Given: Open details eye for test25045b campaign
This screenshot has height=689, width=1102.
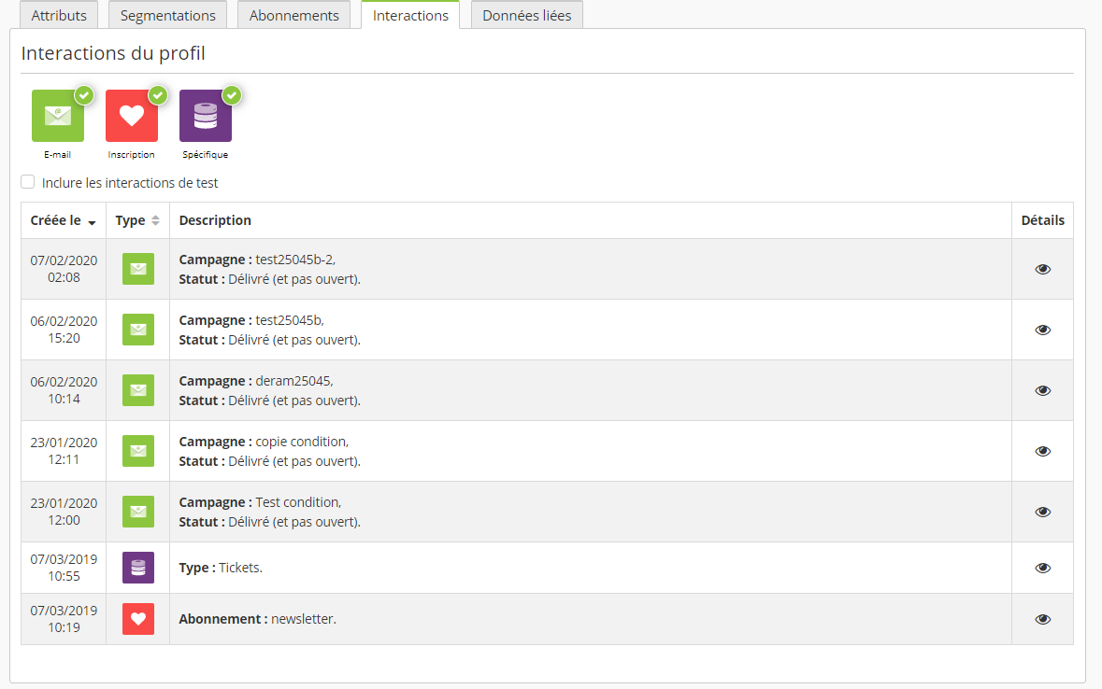Looking at the screenshot, I should [x=1042, y=330].
